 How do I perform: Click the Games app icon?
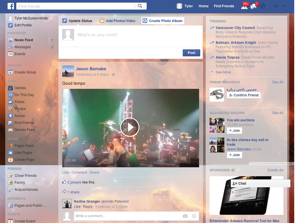10,88
